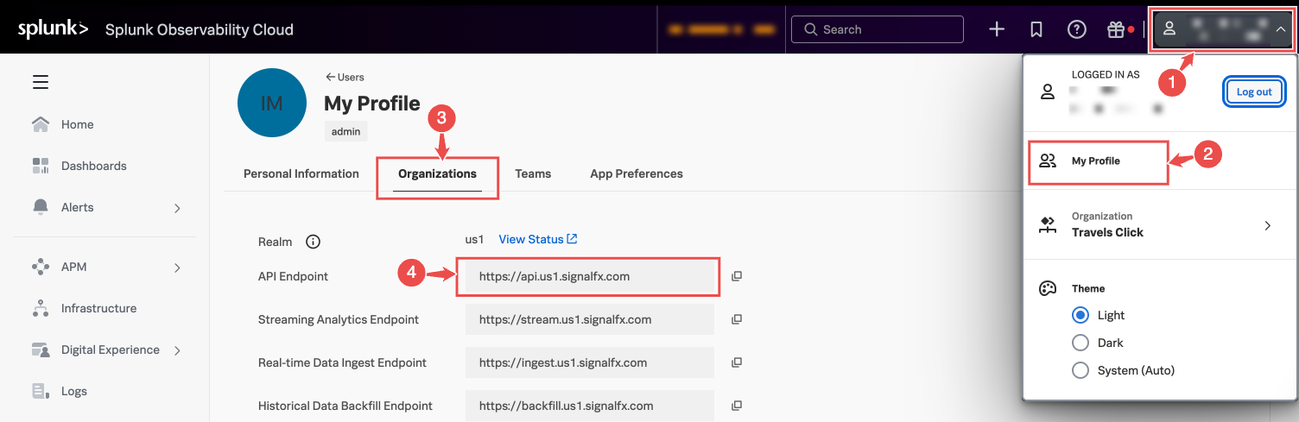Image resolution: width=1299 pixels, height=422 pixels.
Task: Click the Organization switch icon
Action: point(1048,225)
